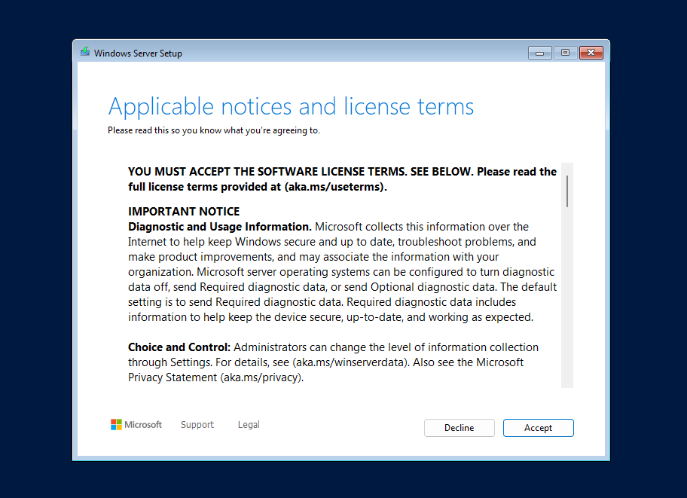
Task: Click 'Please read this so you know' subtitle
Action: coord(214,130)
